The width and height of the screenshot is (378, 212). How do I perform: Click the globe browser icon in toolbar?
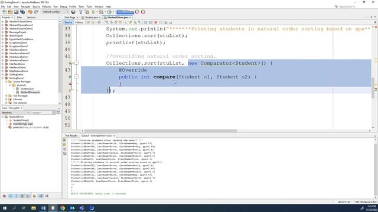[73, 12]
